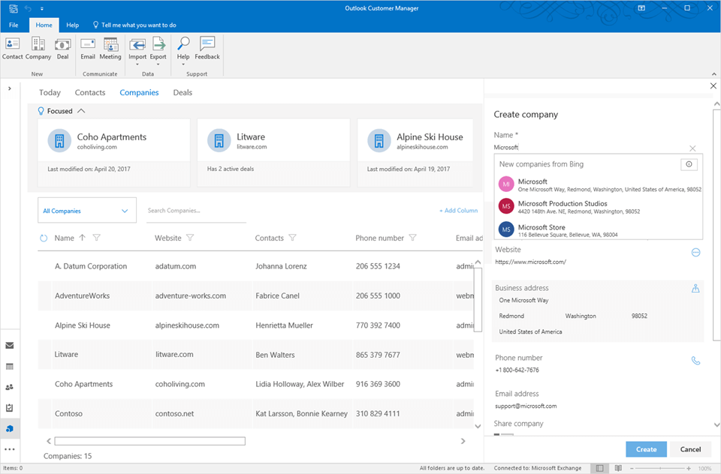721x474 pixels.
Task: Click the more options ellipsis in sidebar
Action: (x=10, y=449)
